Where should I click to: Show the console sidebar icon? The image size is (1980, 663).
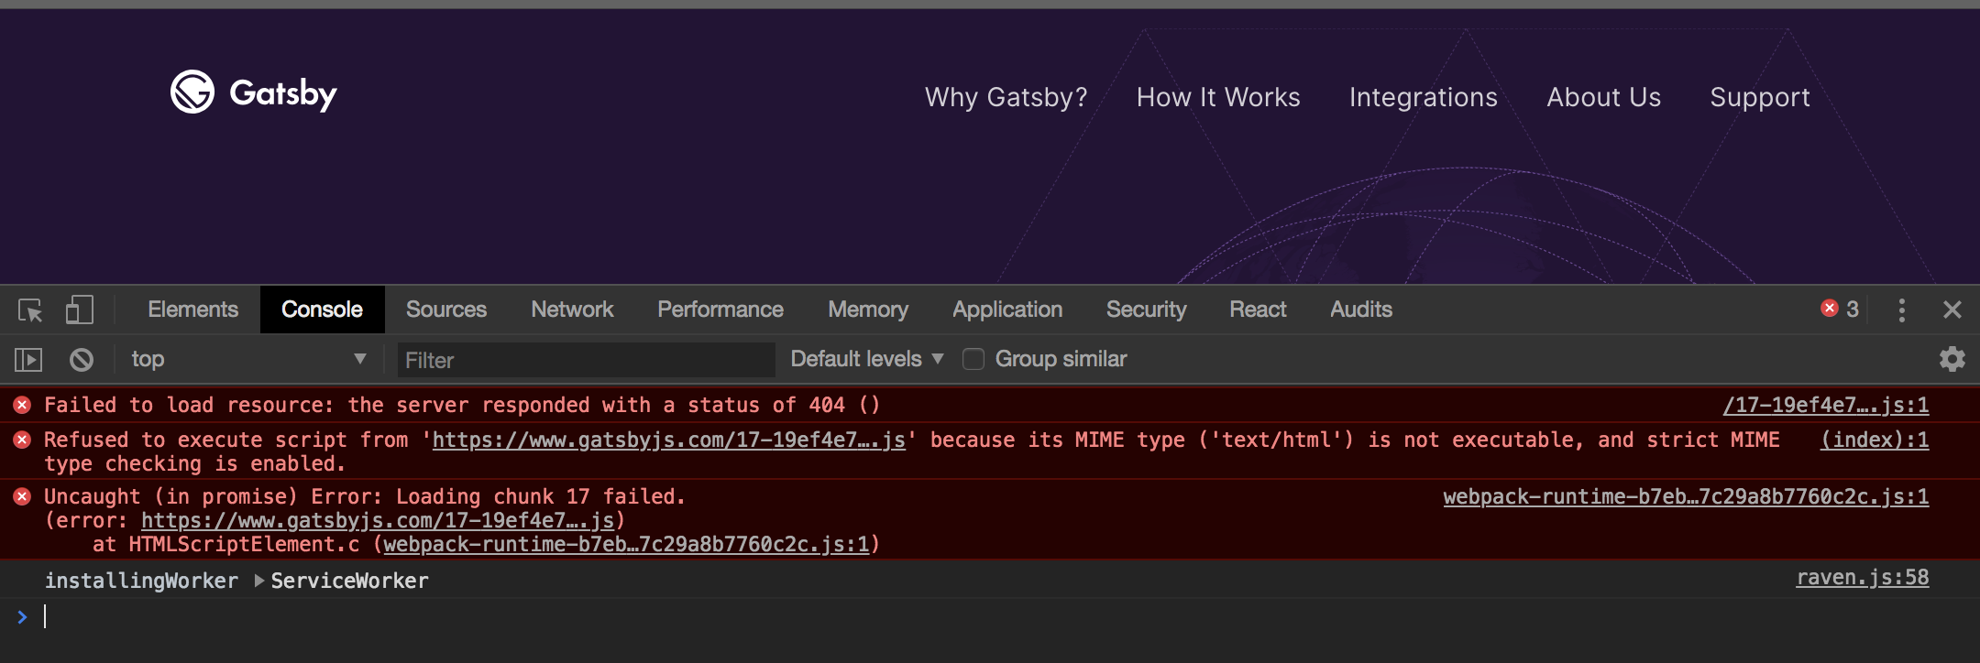tap(28, 360)
